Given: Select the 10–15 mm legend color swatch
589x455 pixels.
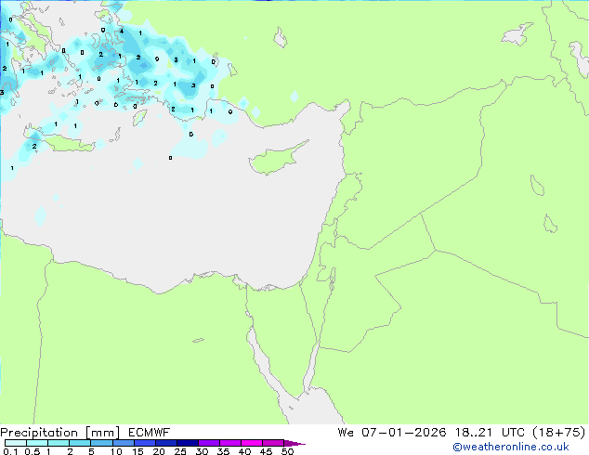Looking at the screenshot, I should click(x=124, y=443).
